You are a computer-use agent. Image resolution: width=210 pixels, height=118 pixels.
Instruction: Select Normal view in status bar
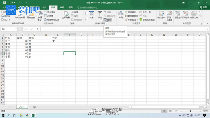click(x=164, y=111)
